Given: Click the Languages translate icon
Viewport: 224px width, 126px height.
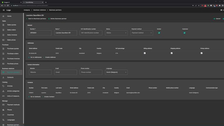Looking at the screenshot, I should [x=3, y=120].
